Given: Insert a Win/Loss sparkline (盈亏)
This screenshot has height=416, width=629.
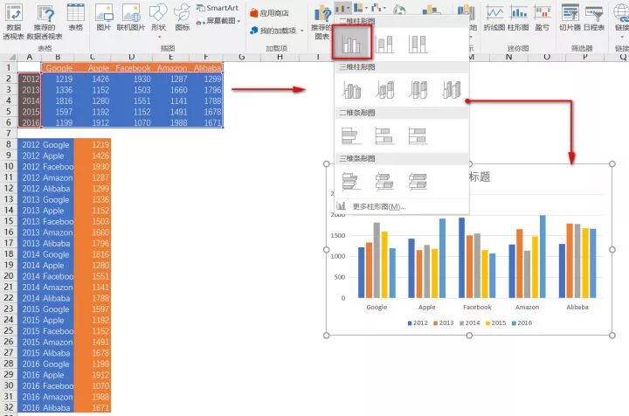Looking at the screenshot, I should [543, 18].
